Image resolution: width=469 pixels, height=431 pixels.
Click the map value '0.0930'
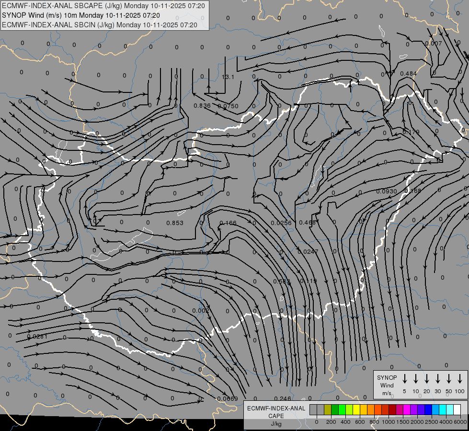coord(387,191)
